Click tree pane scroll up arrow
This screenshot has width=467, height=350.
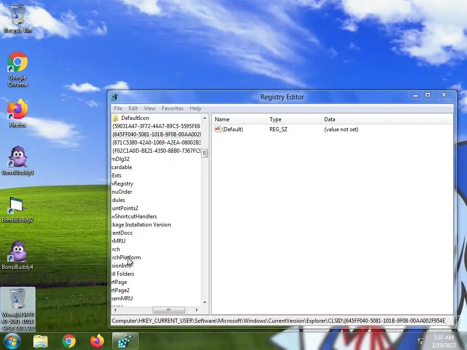tap(205, 118)
